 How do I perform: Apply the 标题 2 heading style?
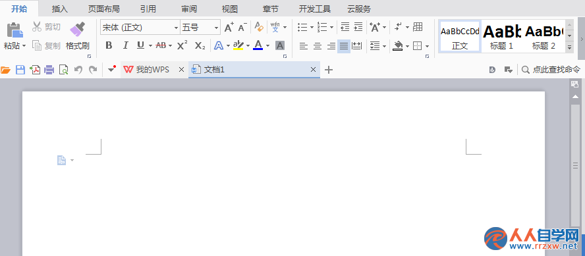click(x=543, y=36)
